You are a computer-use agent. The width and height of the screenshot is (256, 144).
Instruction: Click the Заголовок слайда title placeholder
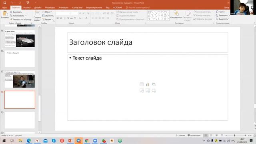tap(148, 42)
